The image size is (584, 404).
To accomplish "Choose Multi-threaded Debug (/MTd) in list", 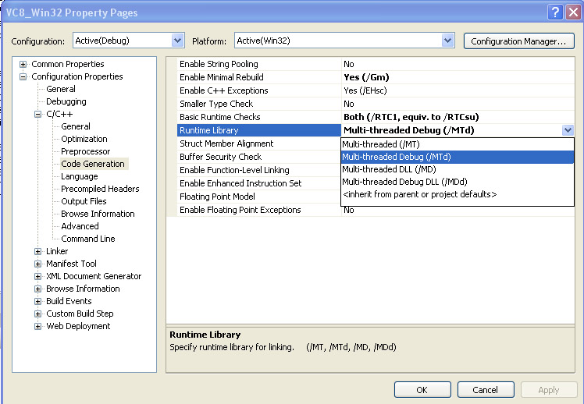I will pyautogui.click(x=458, y=157).
